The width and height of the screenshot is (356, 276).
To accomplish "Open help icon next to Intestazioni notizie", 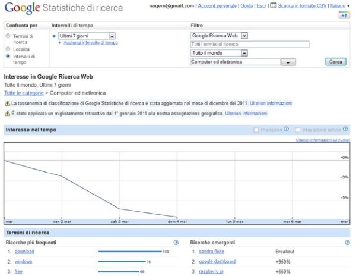I will point(345,129).
